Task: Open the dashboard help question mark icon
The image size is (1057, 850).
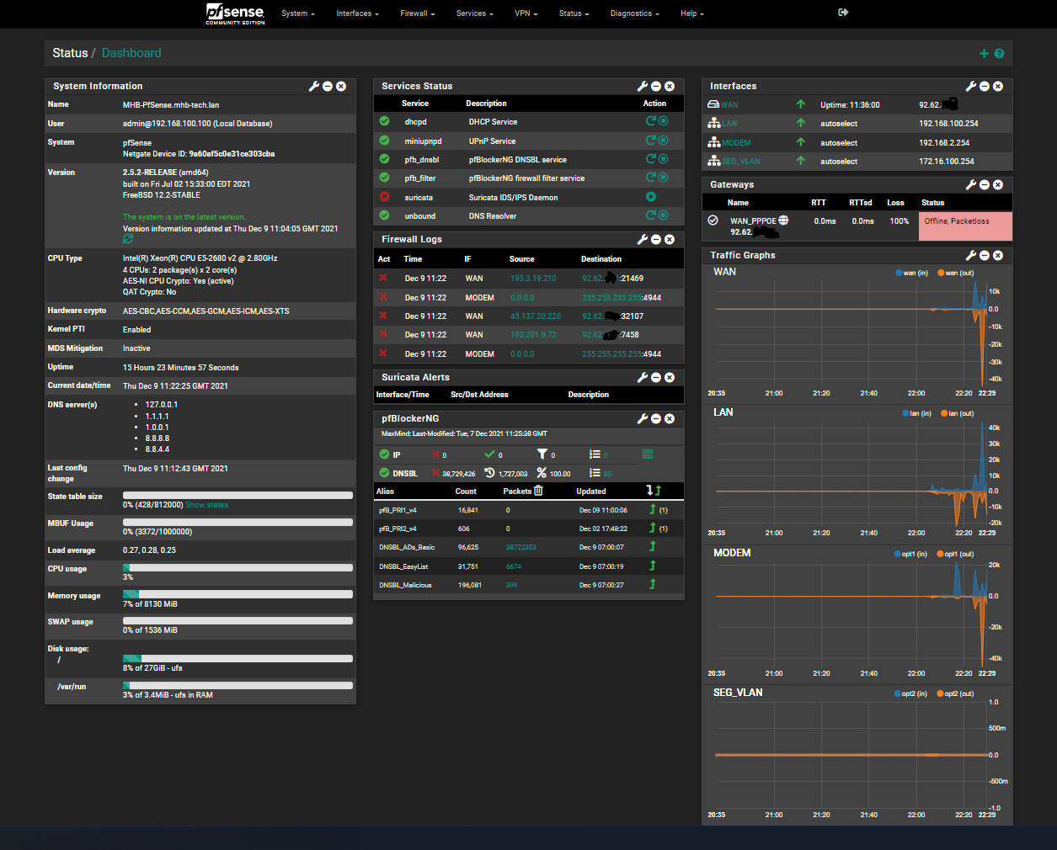Action: tap(999, 54)
